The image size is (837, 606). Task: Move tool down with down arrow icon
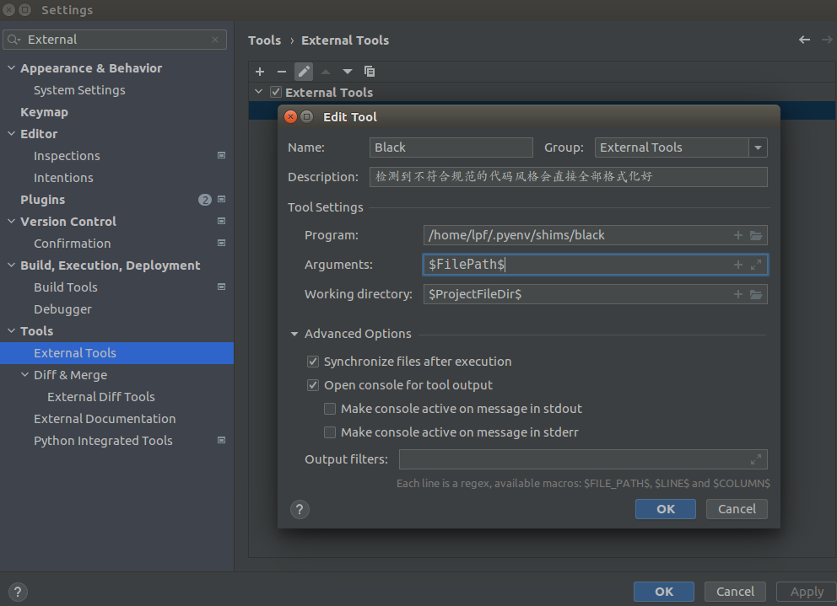click(348, 72)
